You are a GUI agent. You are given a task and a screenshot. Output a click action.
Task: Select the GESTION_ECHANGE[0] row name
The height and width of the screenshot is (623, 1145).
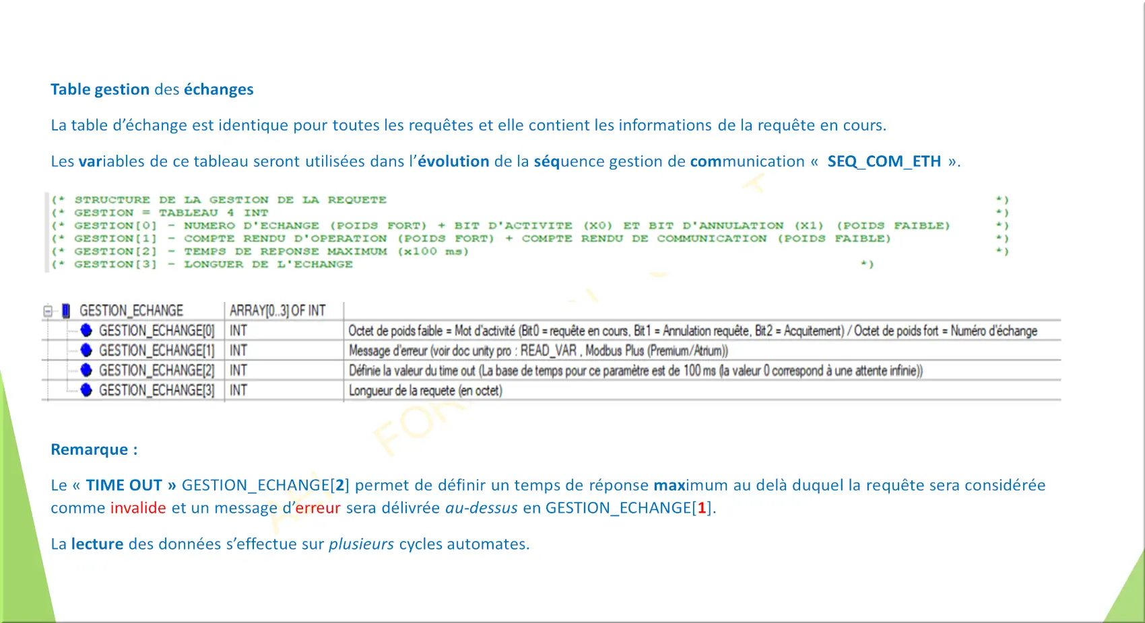[x=157, y=330]
